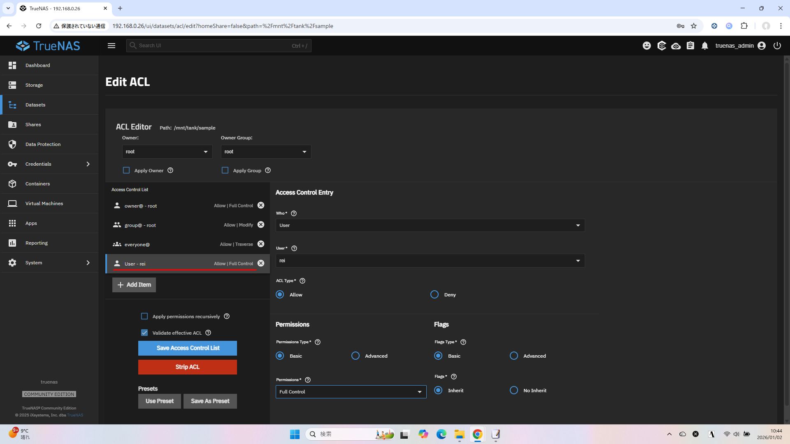
Task: Click the power button icon
Action: coord(777,46)
